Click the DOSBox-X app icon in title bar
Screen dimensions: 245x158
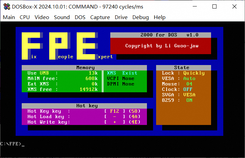(6, 6)
